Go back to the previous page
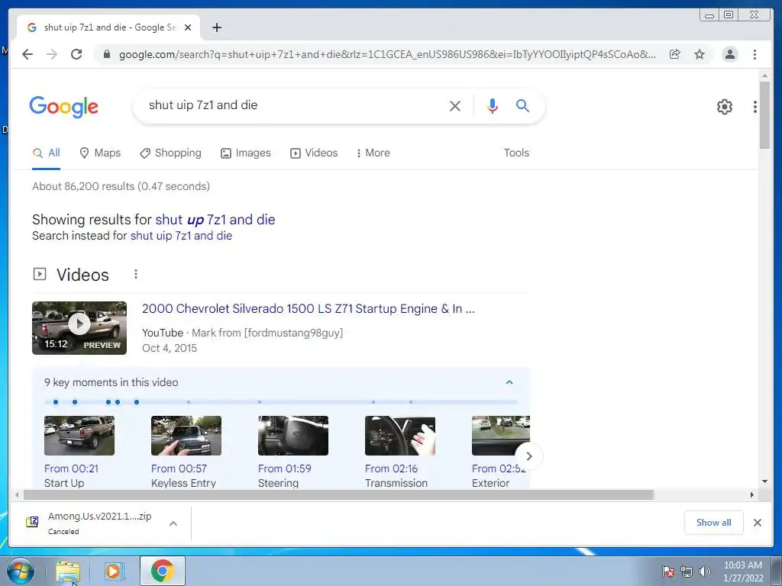 (27, 54)
